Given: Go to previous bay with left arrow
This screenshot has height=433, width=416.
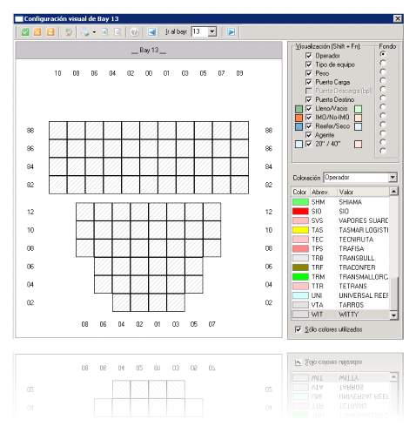Looking at the screenshot, I should click(151, 32).
